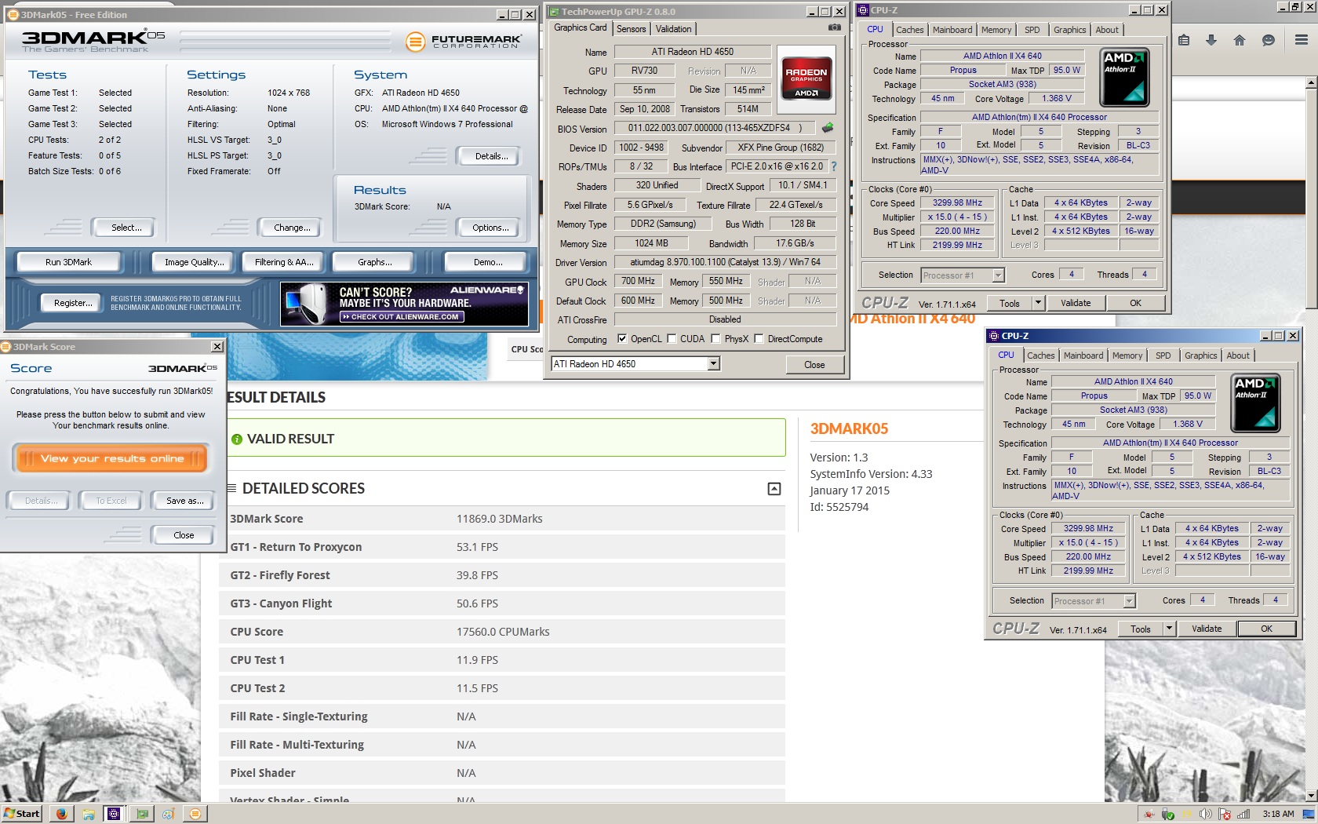Open Processor #1 selection dropdown in lower CPU-Z

(x=1129, y=601)
